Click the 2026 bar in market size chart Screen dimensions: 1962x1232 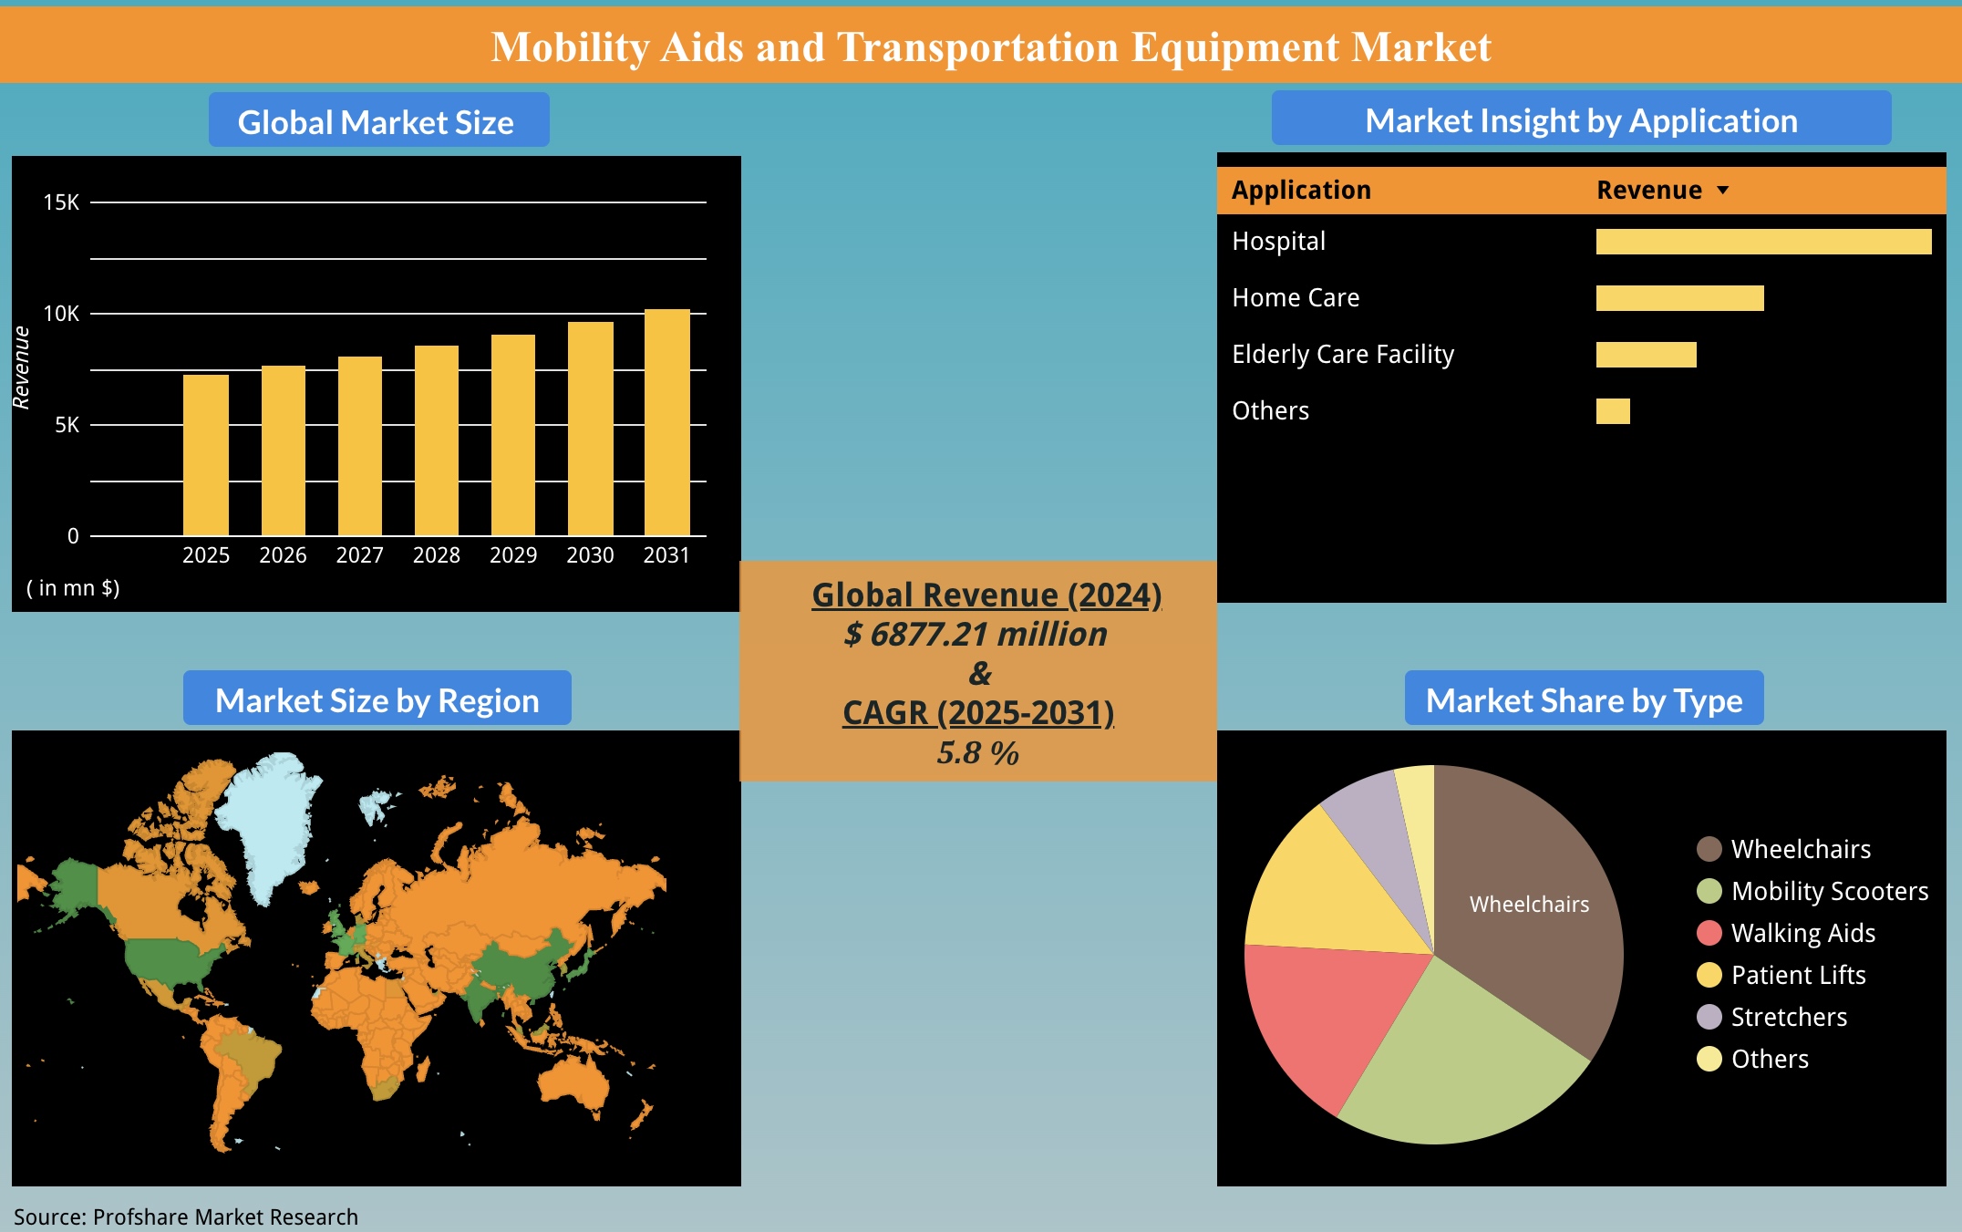283,450
